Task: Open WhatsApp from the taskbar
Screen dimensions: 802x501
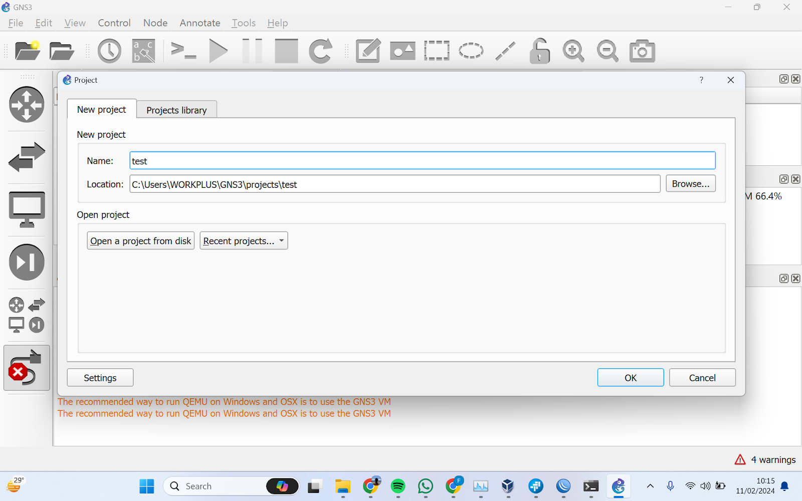Action: [426, 486]
